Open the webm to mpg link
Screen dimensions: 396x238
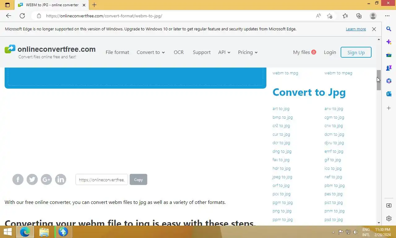tap(285, 73)
